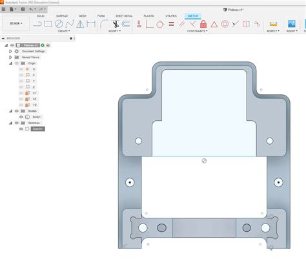Apply the Midpoint triangle constraint
Viewport: 306px width, 261px height.
point(214,24)
